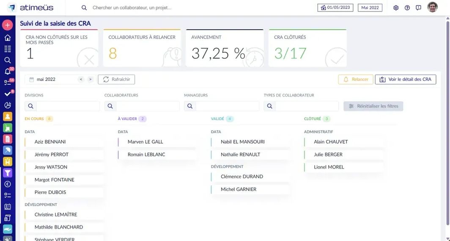Open the Divisions filter field

(x=68, y=106)
